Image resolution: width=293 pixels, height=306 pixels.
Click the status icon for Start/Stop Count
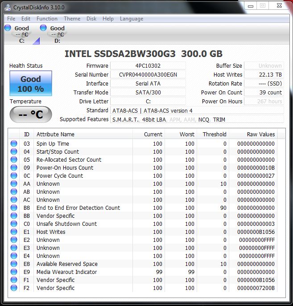(14, 151)
